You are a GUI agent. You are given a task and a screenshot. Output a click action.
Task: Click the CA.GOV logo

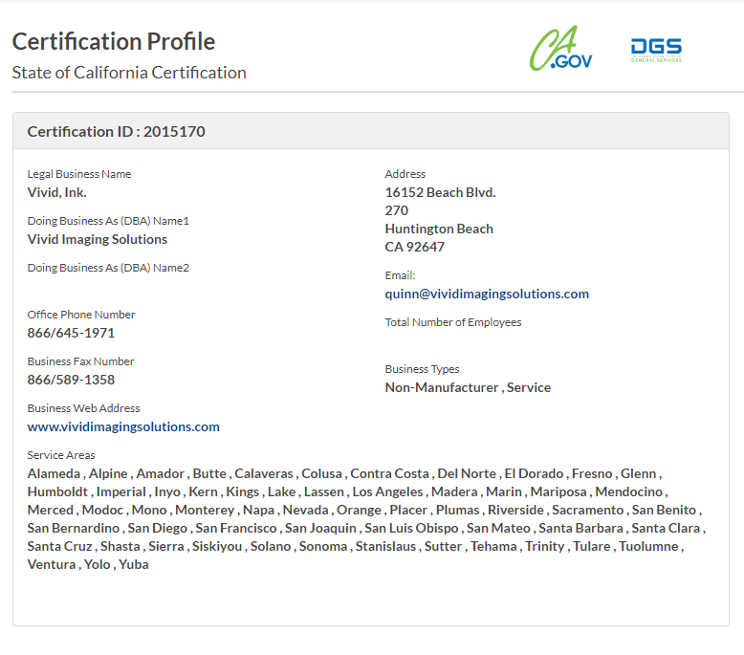click(x=560, y=49)
